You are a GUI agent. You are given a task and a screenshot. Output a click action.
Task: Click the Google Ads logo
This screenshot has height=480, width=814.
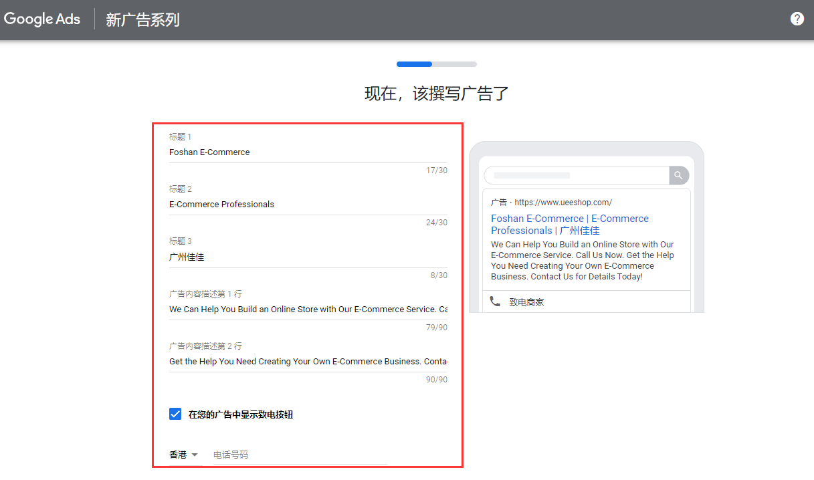pyautogui.click(x=42, y=19)
